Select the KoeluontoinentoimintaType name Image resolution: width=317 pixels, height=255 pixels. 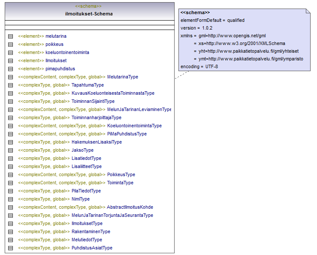click(134, 126)
